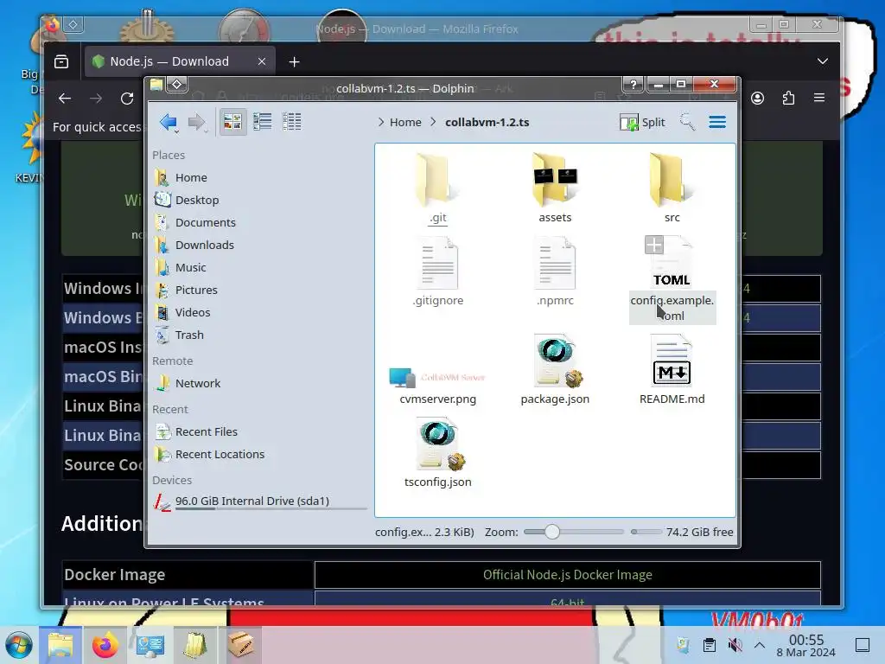885x664 pixels.
Task: Switch Dolphin to Details view mode
Action: 292,121
